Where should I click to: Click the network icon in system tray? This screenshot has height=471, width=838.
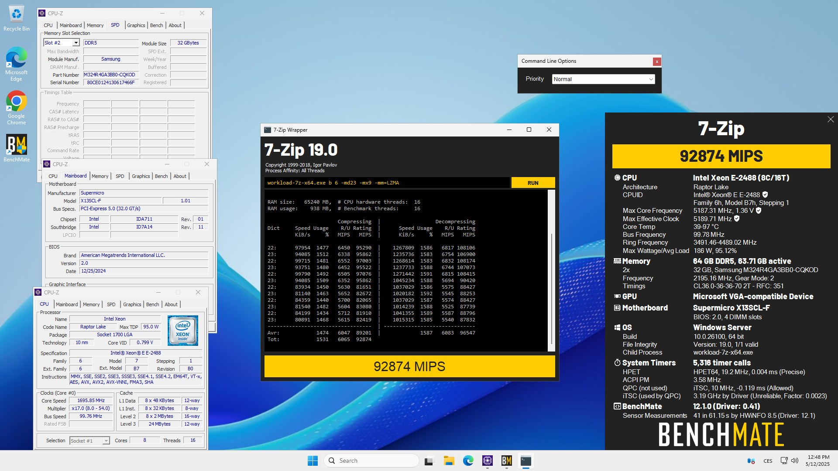[x=784, y=461]
